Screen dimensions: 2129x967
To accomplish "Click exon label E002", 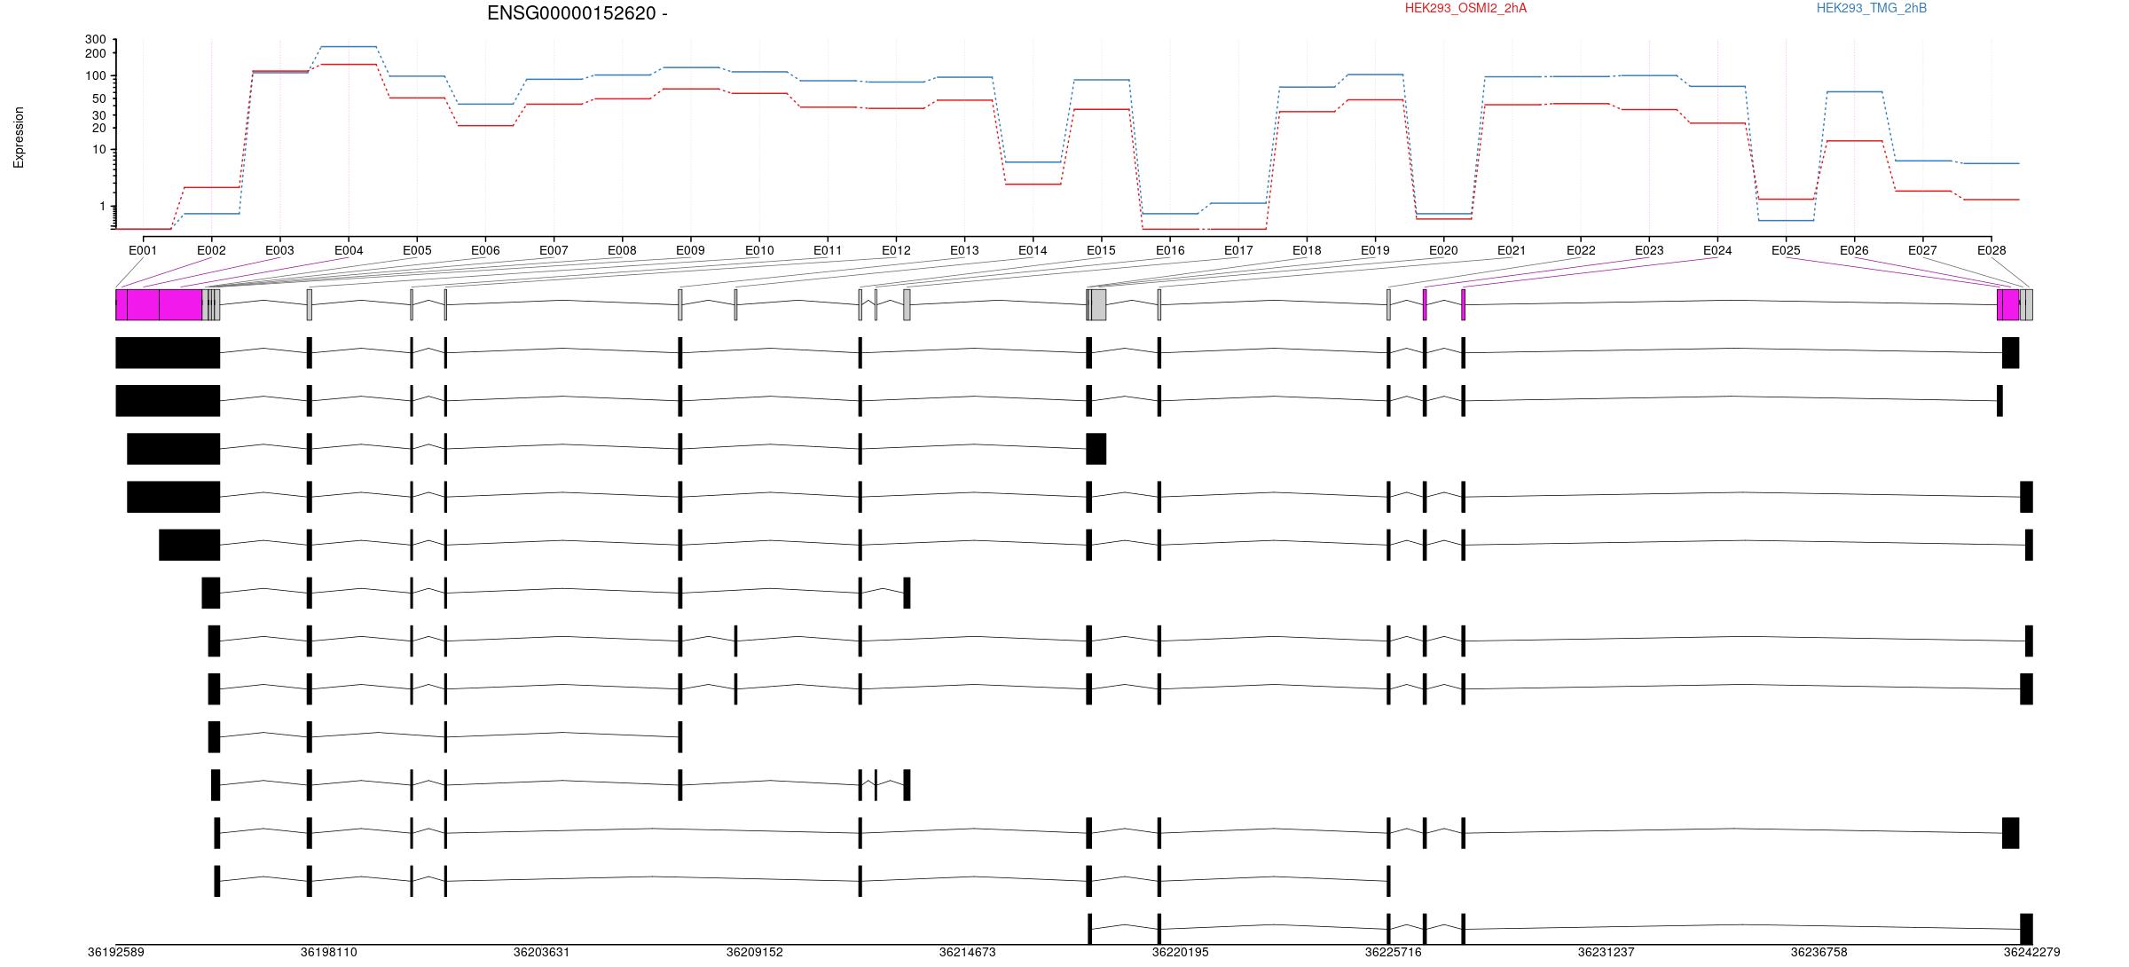I will point(211,250).
